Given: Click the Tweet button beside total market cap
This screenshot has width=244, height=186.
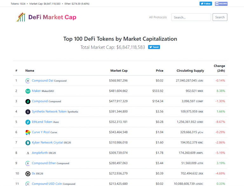Looking at the screenshot, I should tap(154, 47).
